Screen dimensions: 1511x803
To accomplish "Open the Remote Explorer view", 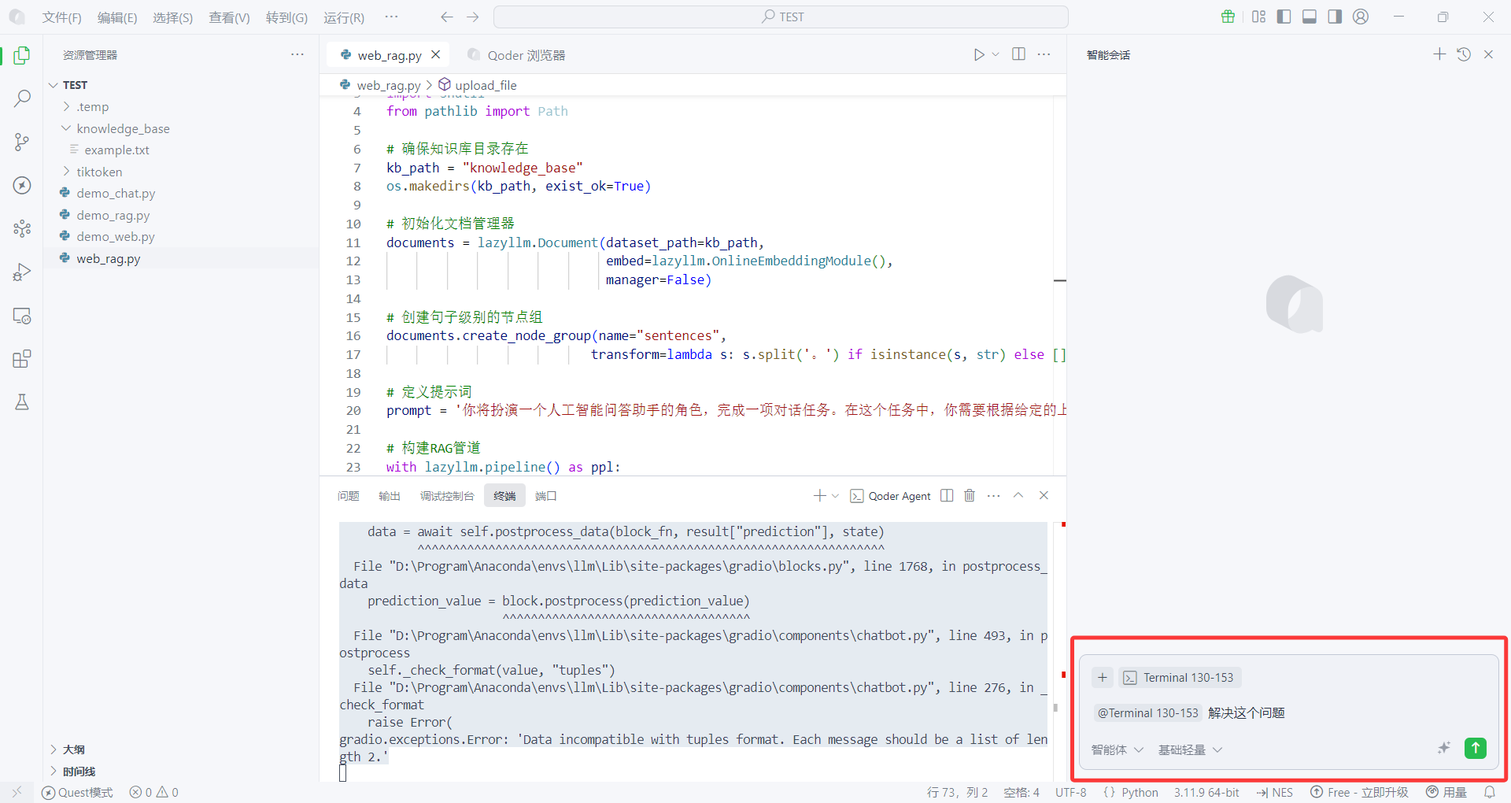I will pos(22,316).
